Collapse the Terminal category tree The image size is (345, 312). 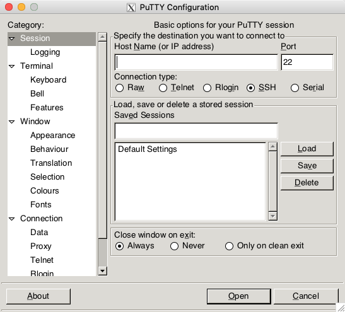pos(12,66)
